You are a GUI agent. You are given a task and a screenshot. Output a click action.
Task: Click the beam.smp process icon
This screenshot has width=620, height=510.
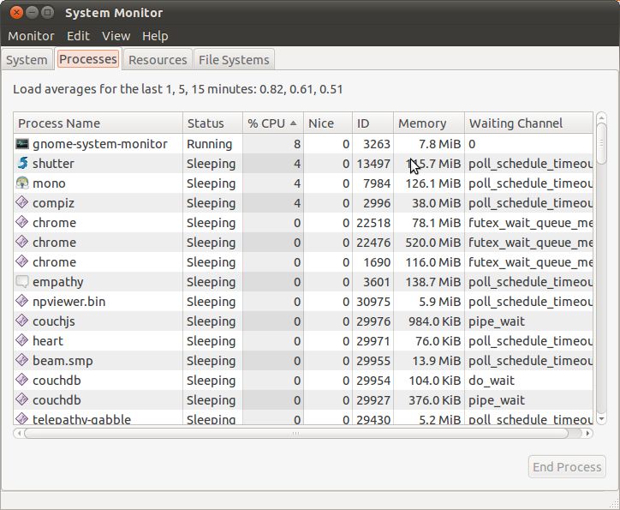[x=21, y=360]
